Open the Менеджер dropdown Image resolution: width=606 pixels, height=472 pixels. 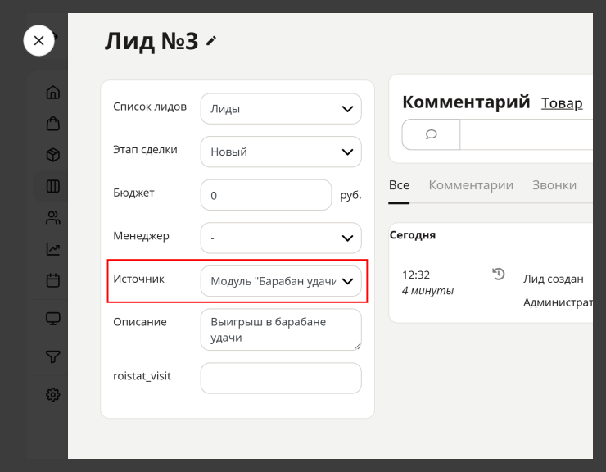click(x=281, y=238)
